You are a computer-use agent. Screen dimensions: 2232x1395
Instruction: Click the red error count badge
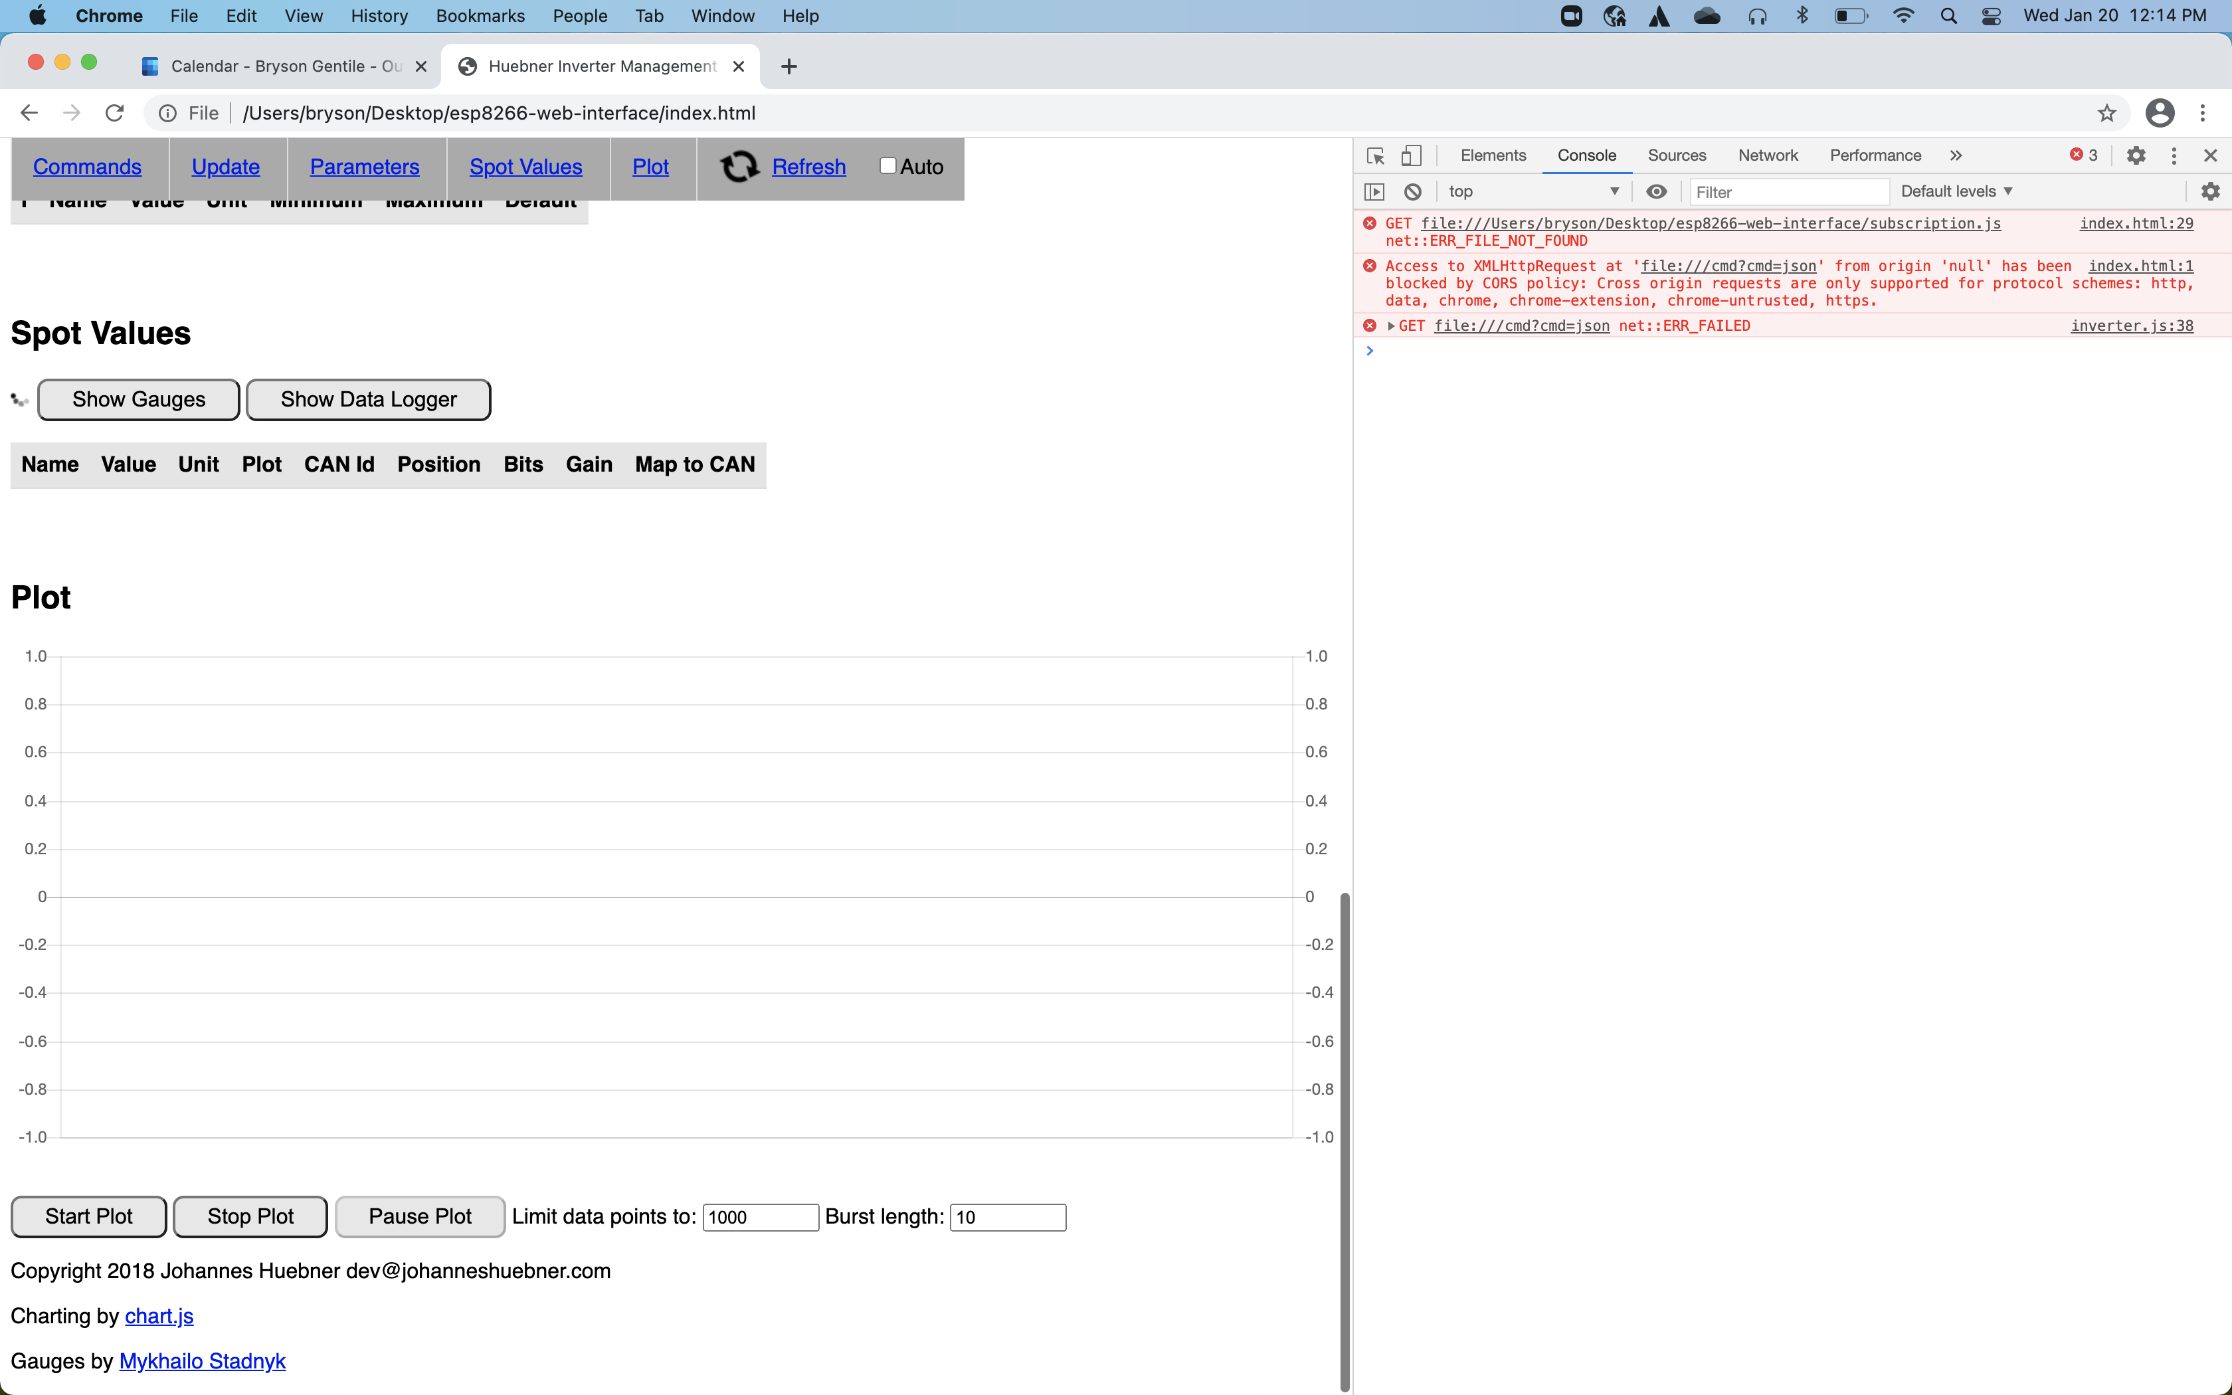coord(2083,155)
